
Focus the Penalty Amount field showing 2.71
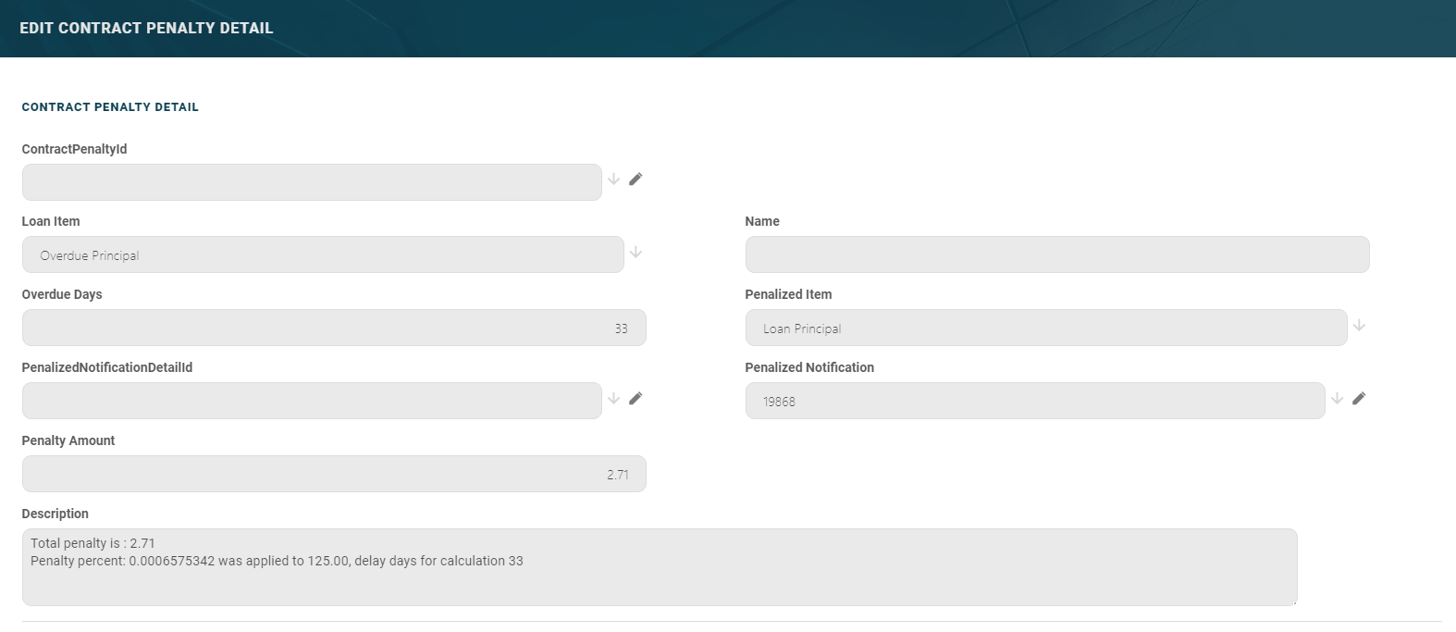tap(334, 475)
